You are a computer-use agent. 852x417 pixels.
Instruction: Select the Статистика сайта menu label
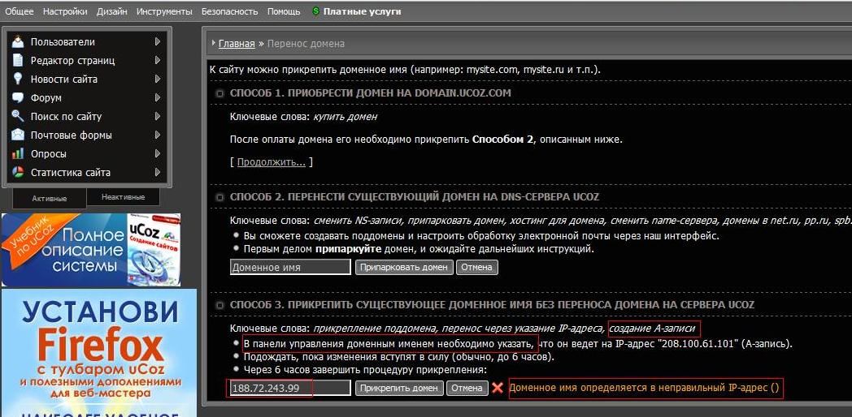click(71, 173)
